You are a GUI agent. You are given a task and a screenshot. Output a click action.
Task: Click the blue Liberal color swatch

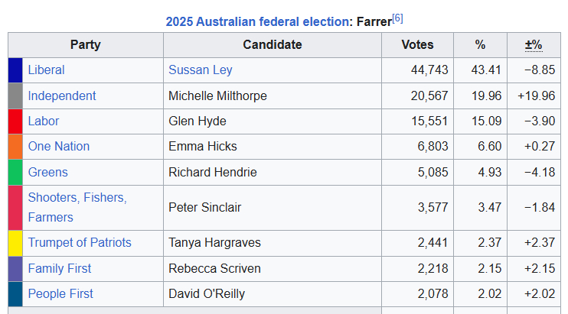[15, 70]
